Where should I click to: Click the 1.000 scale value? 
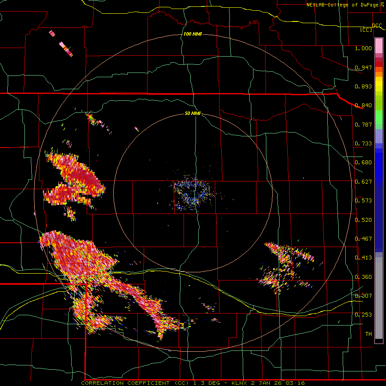click(363, 48)
